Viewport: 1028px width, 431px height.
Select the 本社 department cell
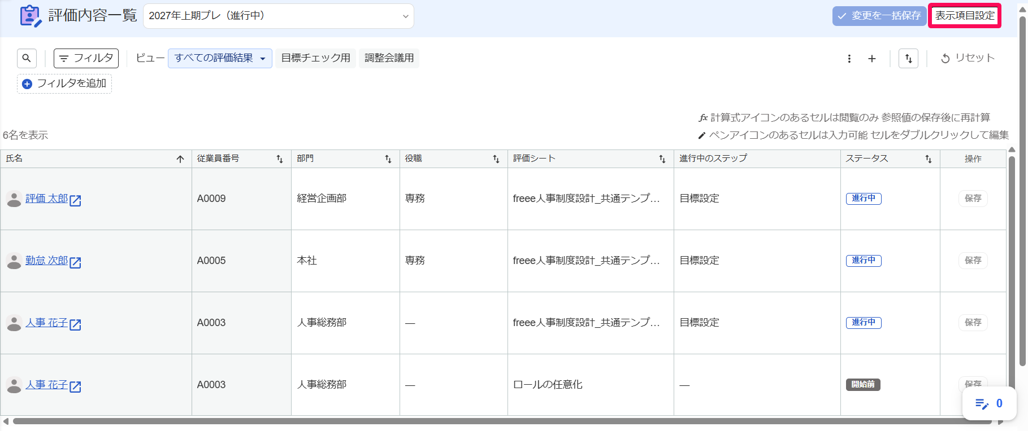[x=345, y=261]
